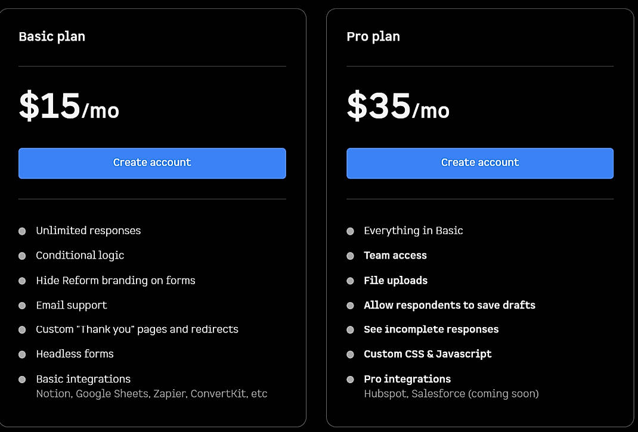The height and width of the screenshot is (432, 638).
Task: Select the Basic plan heading
Action: (52, 36)
